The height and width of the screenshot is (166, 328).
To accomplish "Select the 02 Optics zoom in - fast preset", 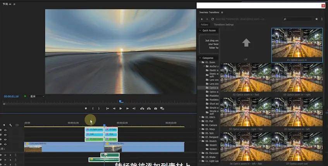I will click(x=246, y=80).
